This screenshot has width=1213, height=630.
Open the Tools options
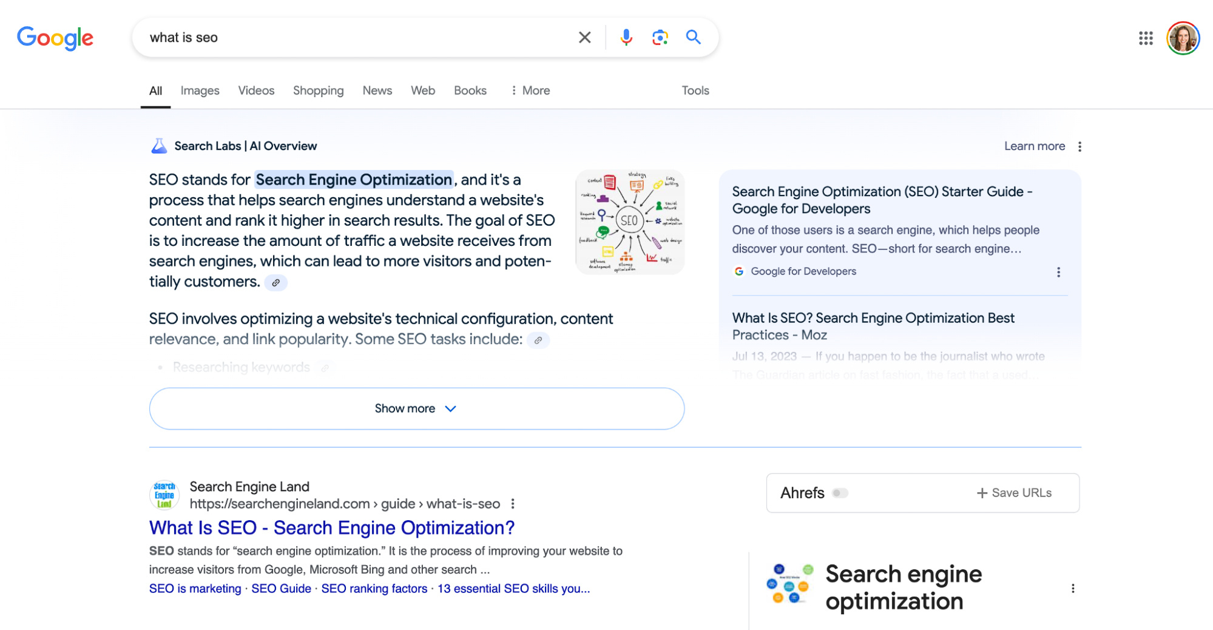(x=695, y=90)
